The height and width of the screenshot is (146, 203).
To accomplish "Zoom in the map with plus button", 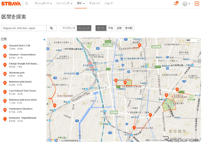I will point(49,43).
